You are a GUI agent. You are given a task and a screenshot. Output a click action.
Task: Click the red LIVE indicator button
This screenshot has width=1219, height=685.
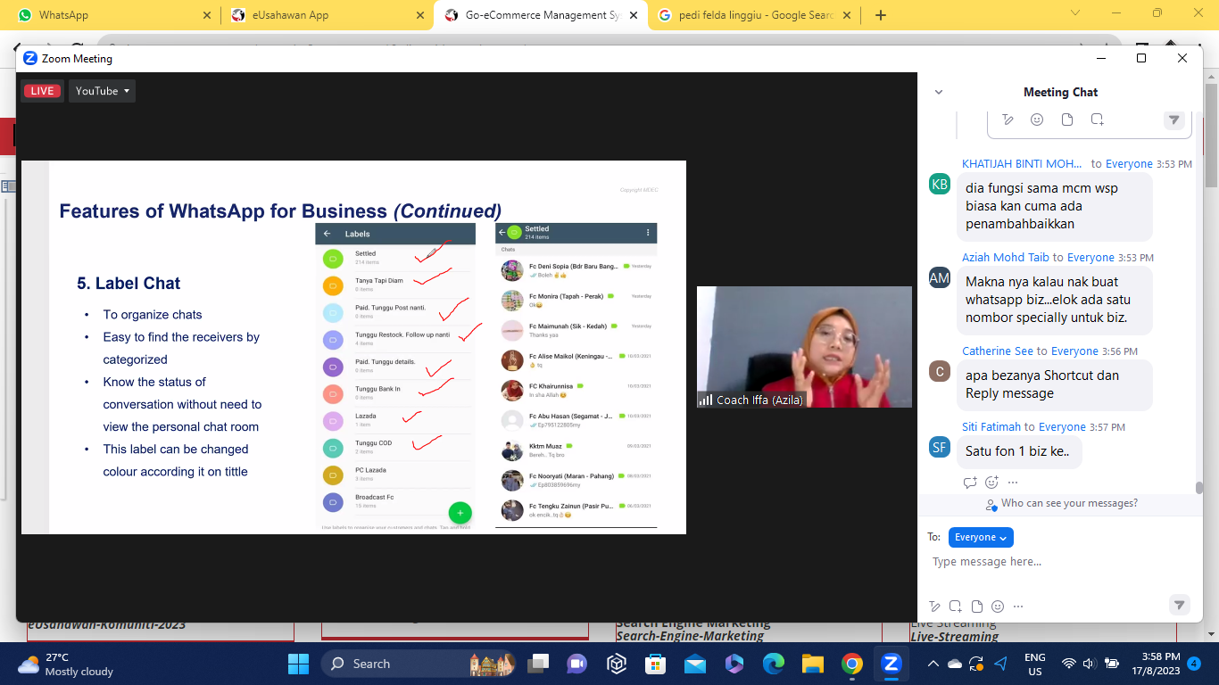[42, 91]
